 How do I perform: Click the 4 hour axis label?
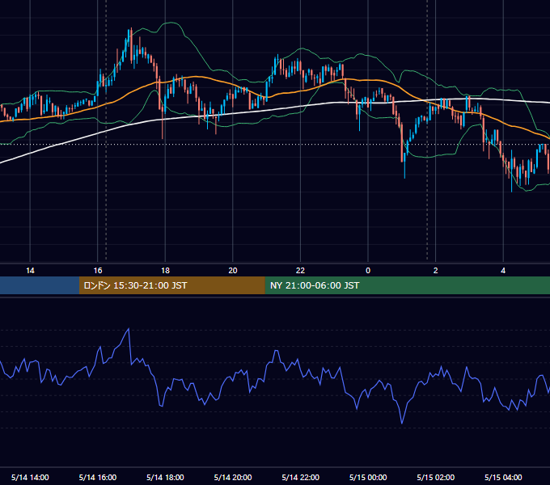pos(503,271)
